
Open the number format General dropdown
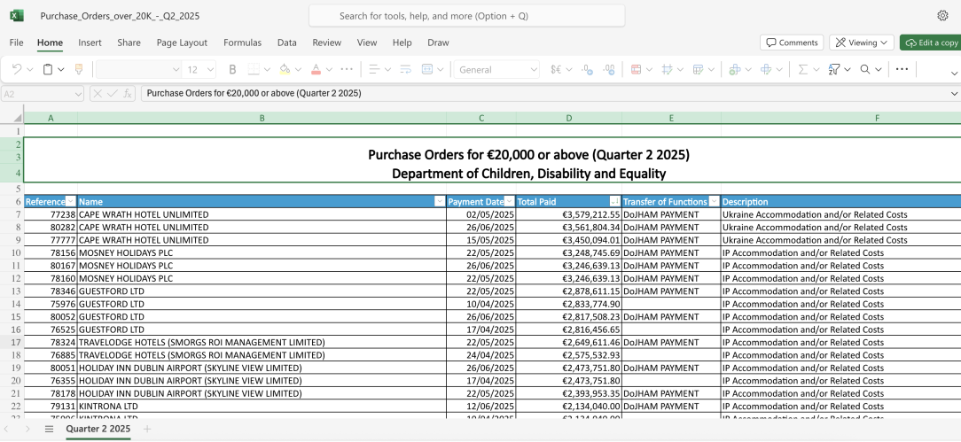click(x=534, y=69)
